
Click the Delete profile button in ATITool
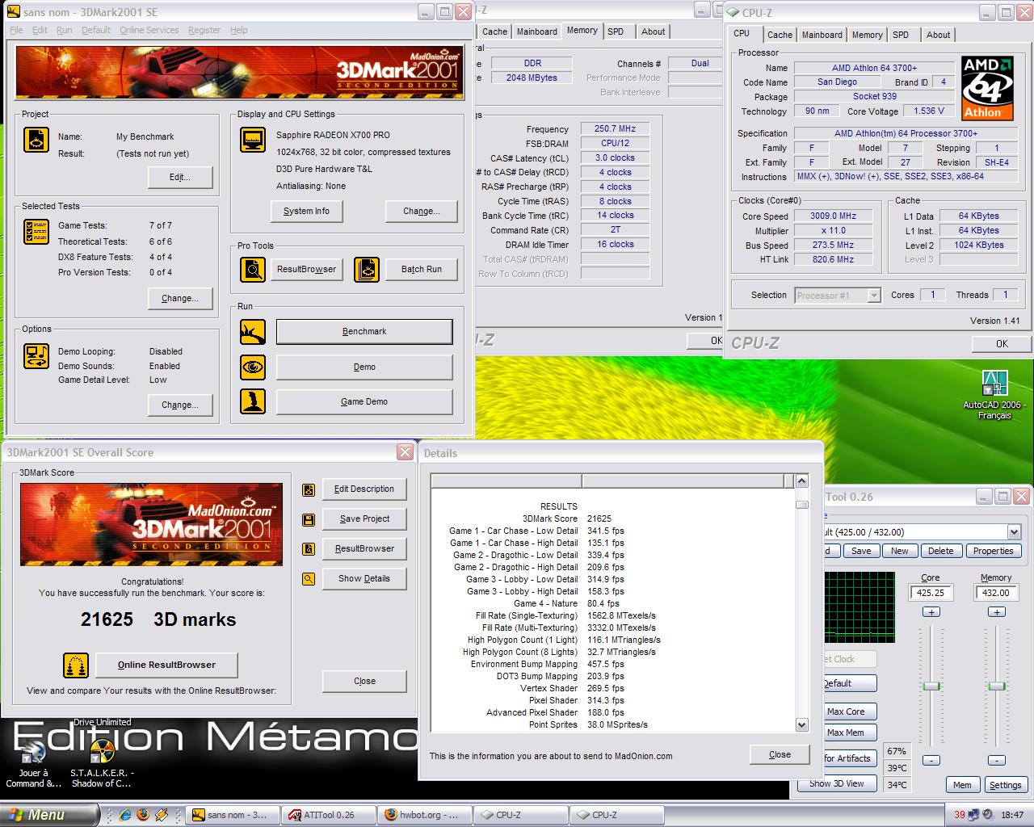[940, 551]
